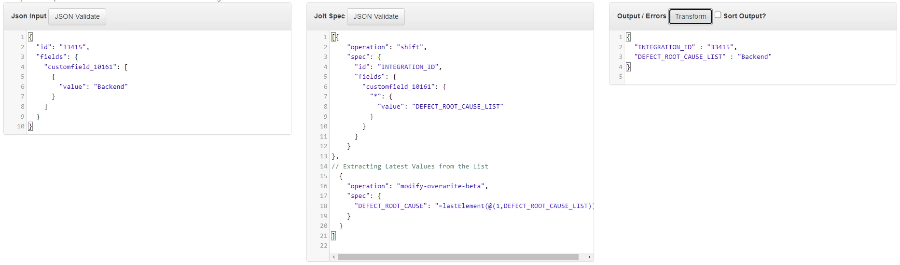Click the Transform button
This screenshot has width=900, height=265.
(691, 16)
